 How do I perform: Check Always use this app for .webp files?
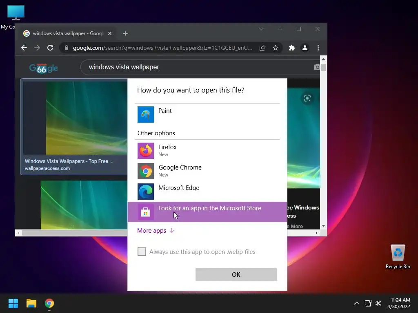pyautogui.click(x=142, y=251)
